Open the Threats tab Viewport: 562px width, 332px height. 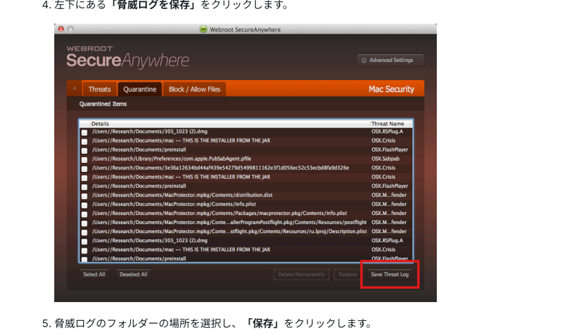point(99,89)
